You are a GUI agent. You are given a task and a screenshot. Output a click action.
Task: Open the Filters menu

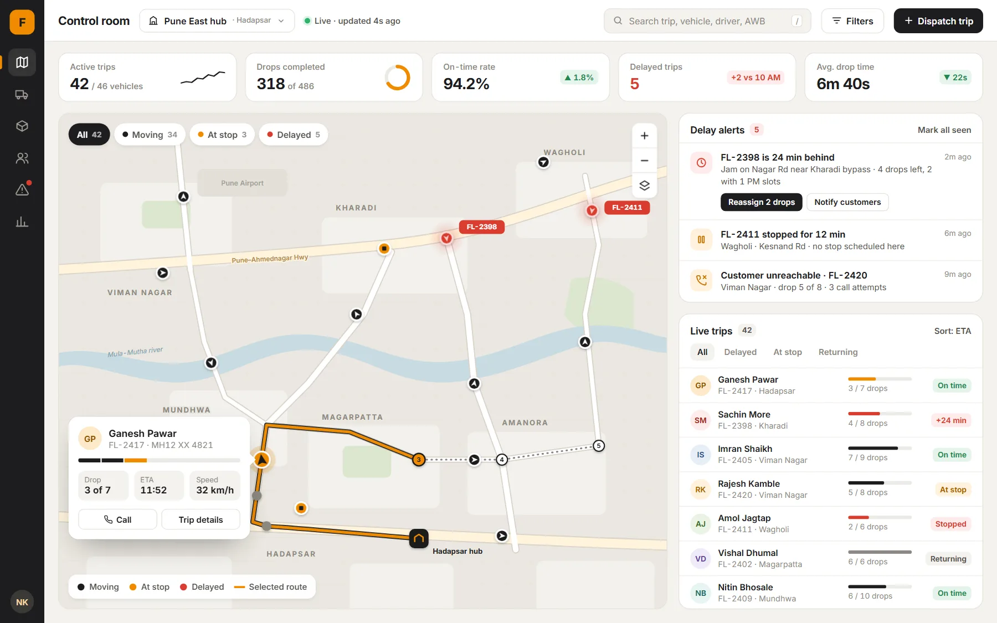click(852, 21)
